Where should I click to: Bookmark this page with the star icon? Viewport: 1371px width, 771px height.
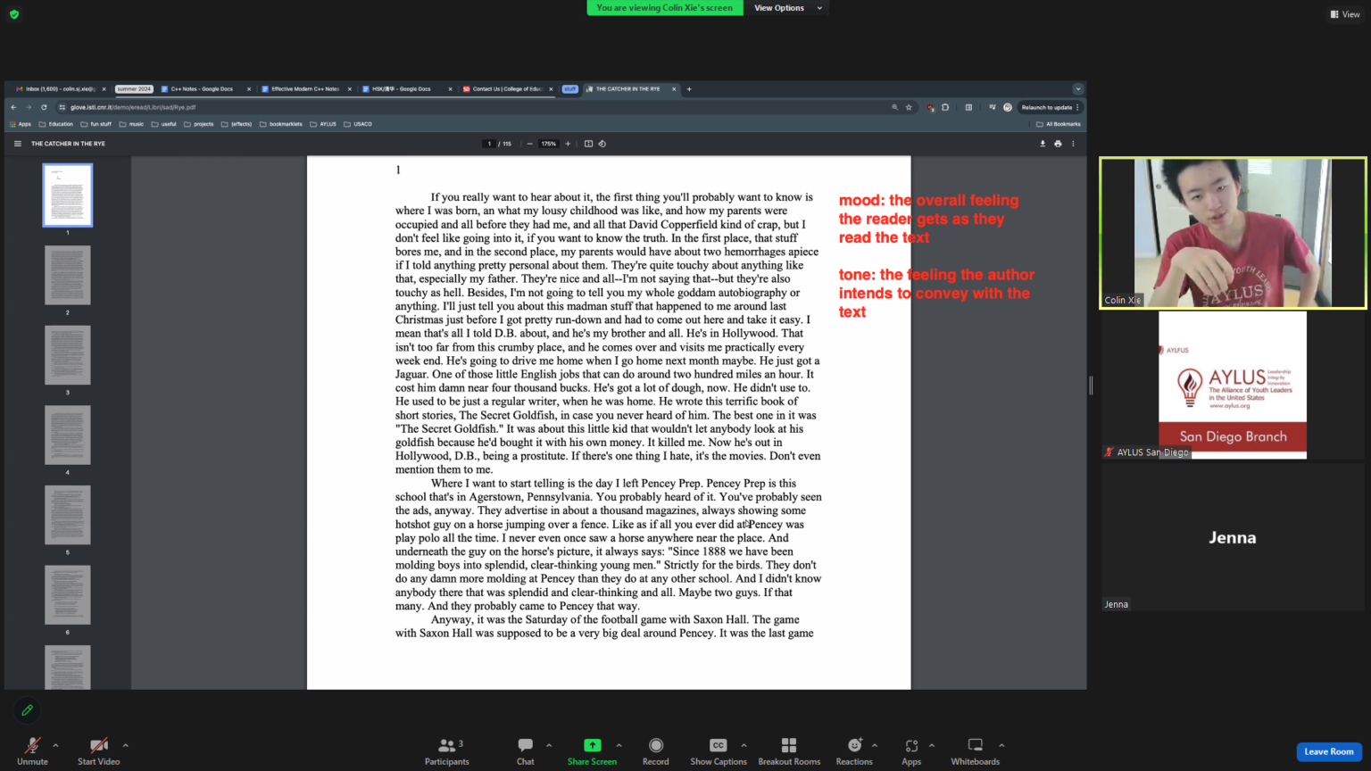pyautogui.click(x=909, y=107)
